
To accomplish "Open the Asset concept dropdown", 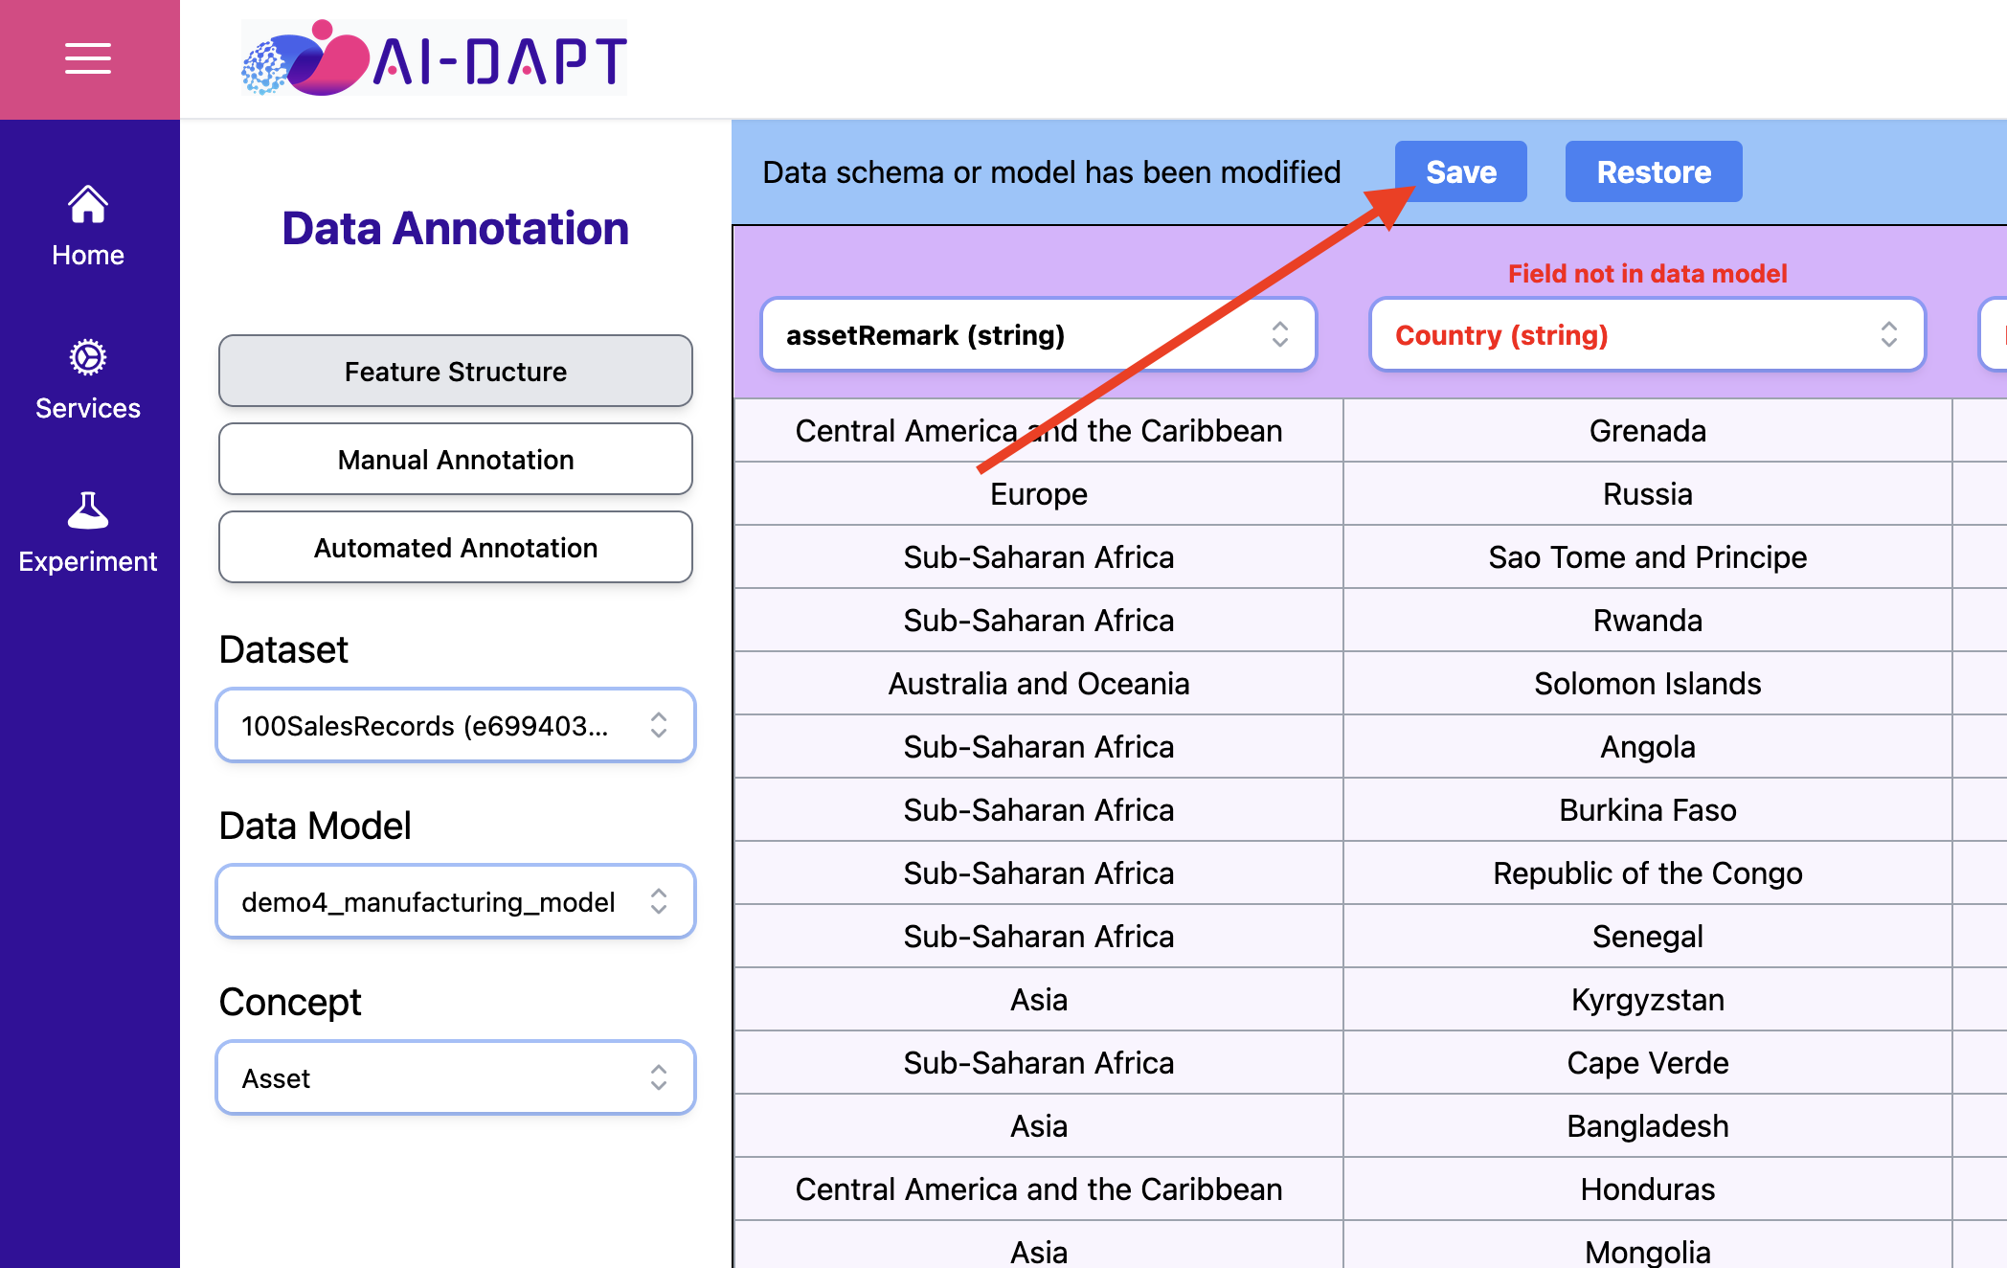I will 456,1077.
